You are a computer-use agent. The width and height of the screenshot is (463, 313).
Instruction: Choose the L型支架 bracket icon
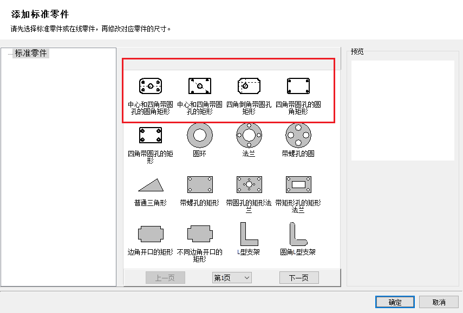coord(249,234)
